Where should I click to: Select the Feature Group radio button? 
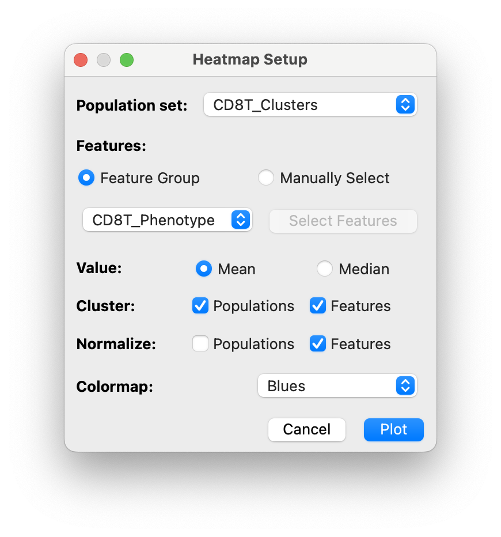click(x=85, y=178)
